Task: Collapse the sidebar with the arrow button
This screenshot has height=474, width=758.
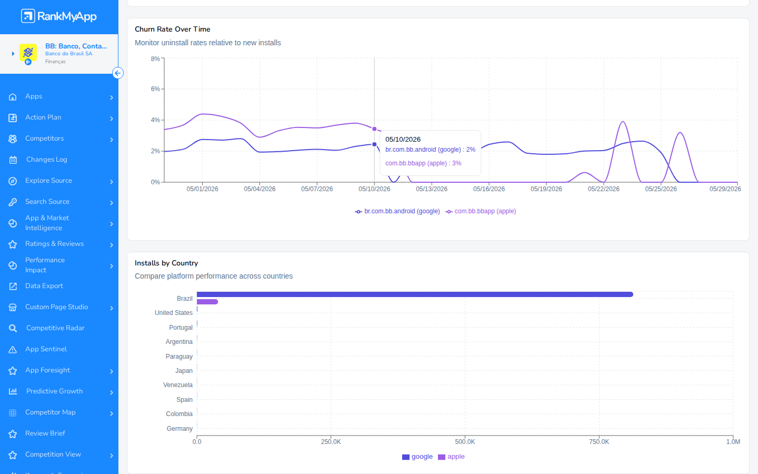Action: [x=118, y=73]
